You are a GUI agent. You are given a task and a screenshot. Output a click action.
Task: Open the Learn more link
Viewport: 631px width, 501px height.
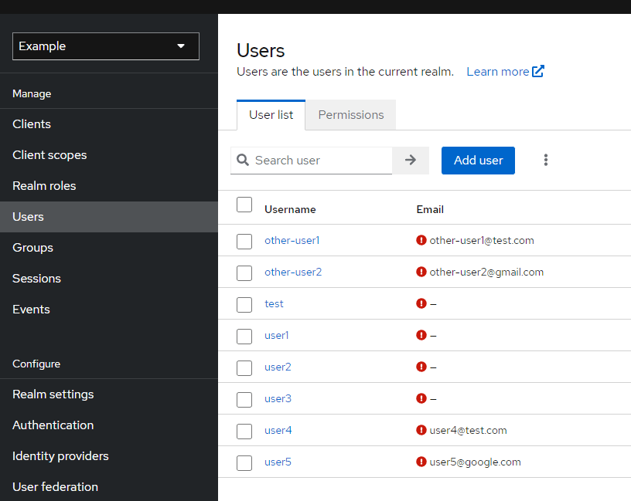coord(498,71)
